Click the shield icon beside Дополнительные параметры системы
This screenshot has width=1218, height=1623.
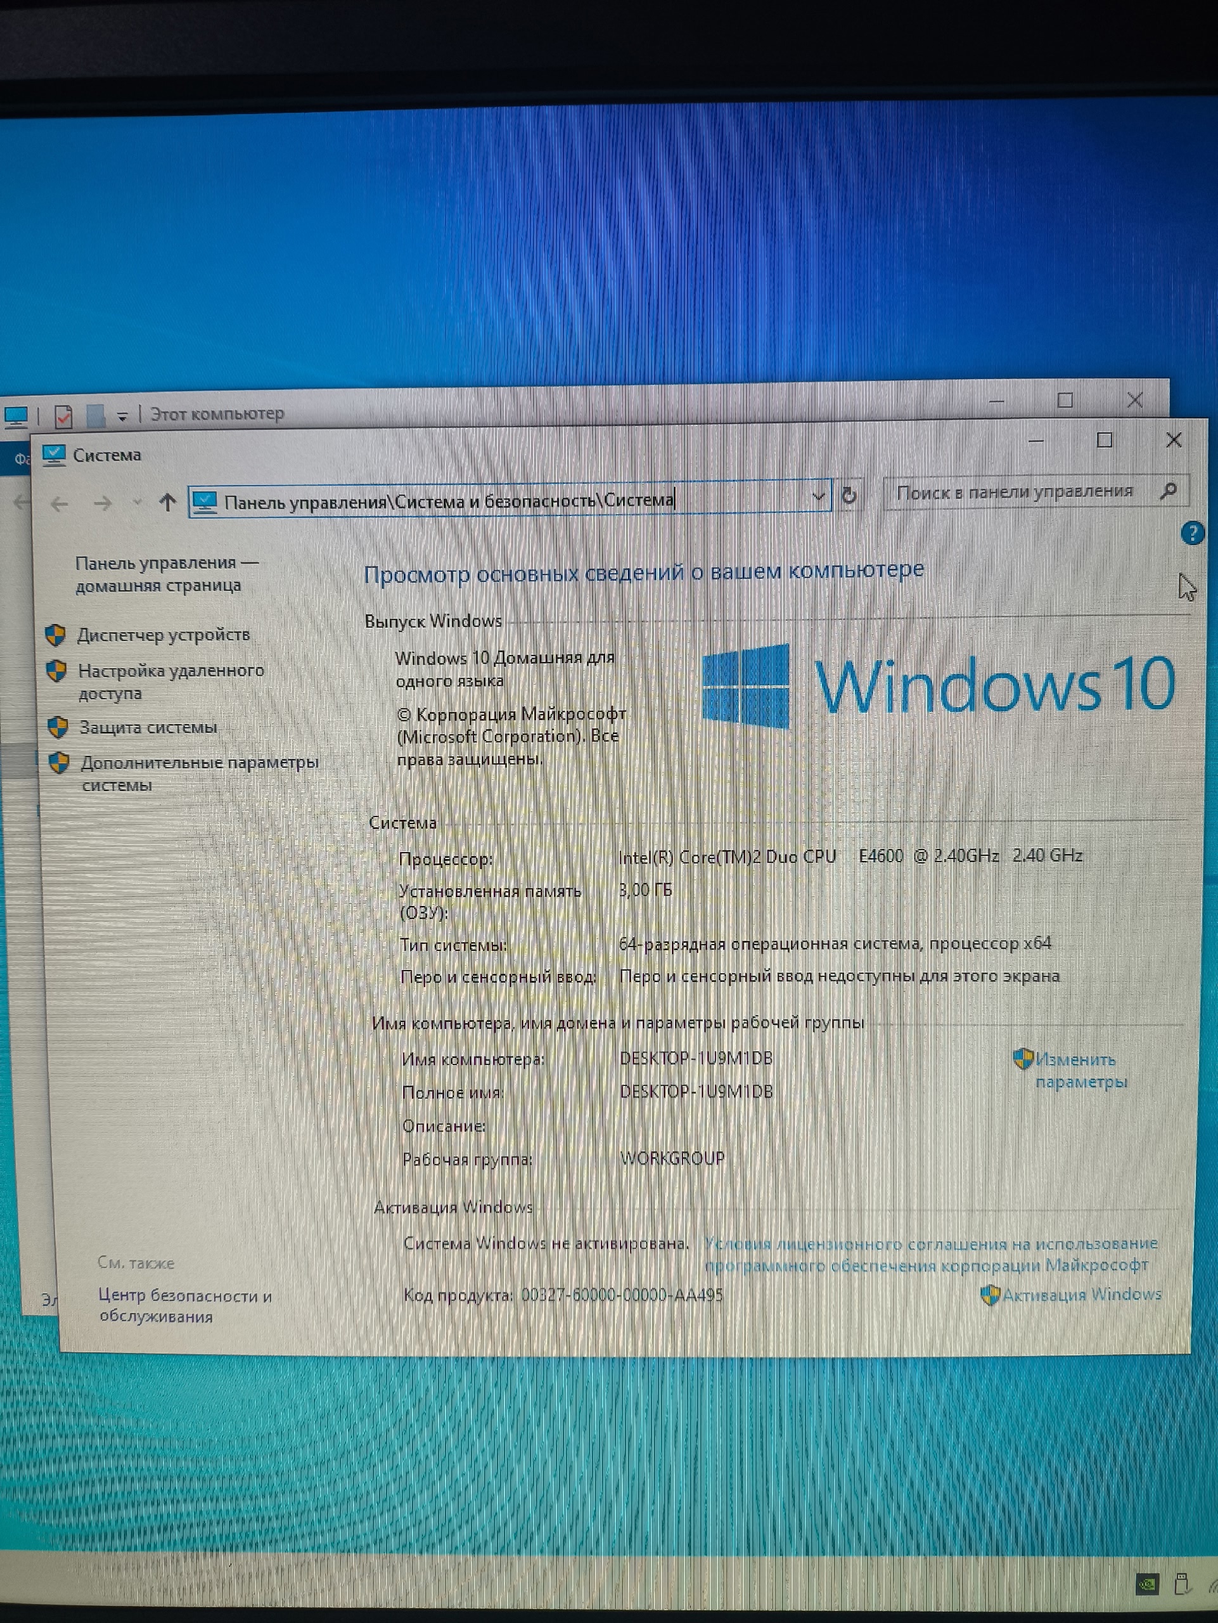click(x=60, y=763)
